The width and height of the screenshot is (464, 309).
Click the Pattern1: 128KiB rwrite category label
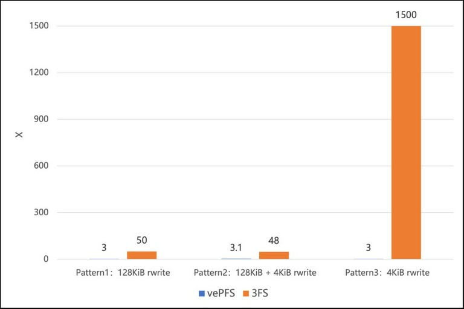[x=123, y=273]
